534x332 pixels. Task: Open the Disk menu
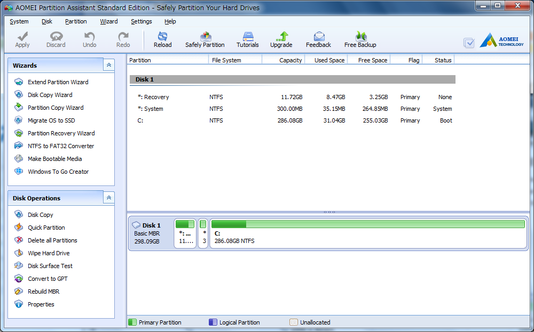[x=47, y=21]
